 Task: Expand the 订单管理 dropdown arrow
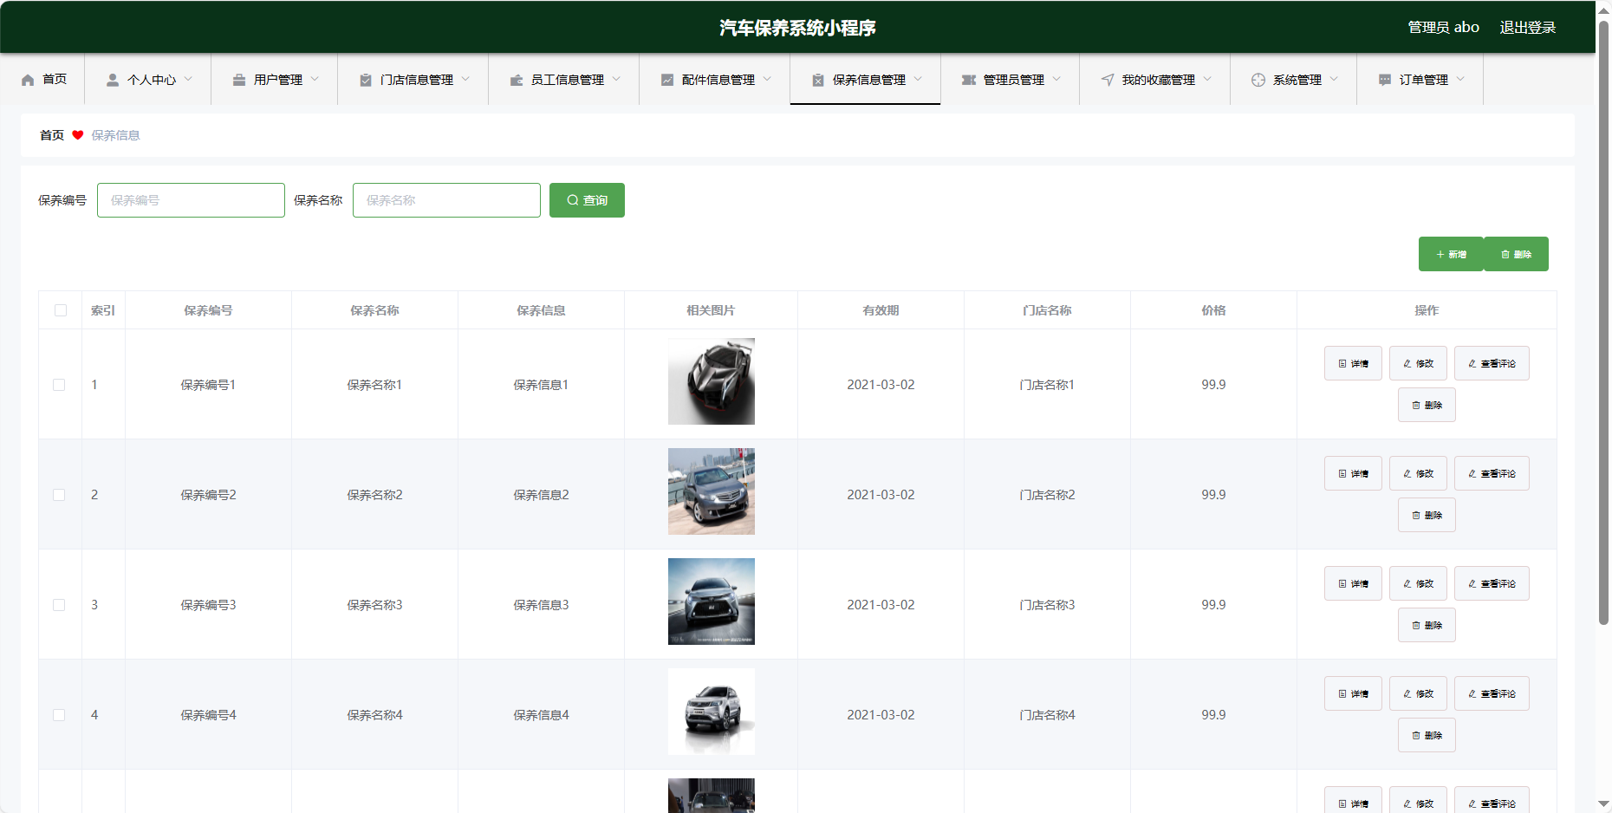(x=1460, y=79)
